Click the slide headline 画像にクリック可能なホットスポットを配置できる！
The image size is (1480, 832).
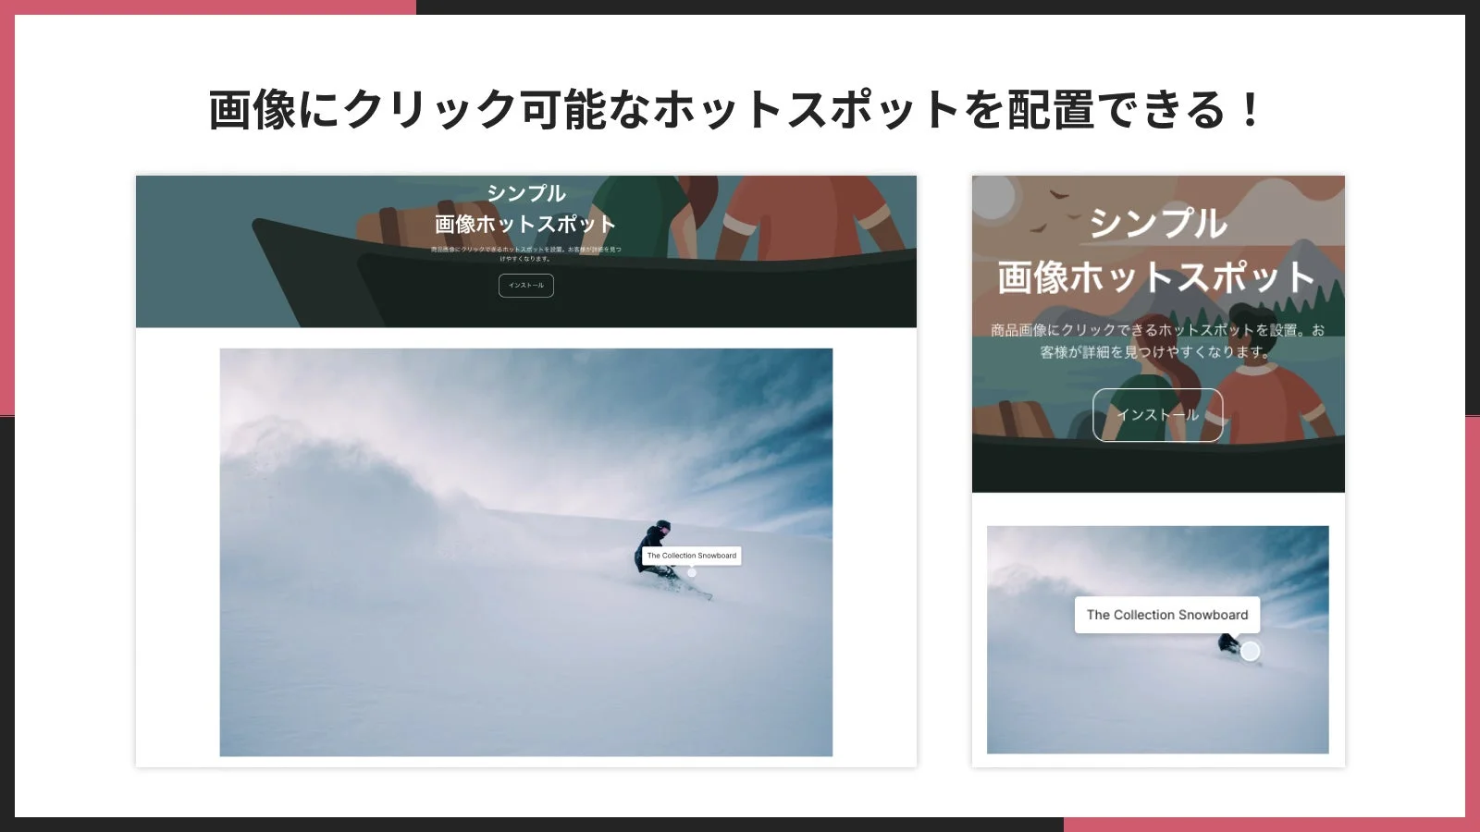coord(735,109)
